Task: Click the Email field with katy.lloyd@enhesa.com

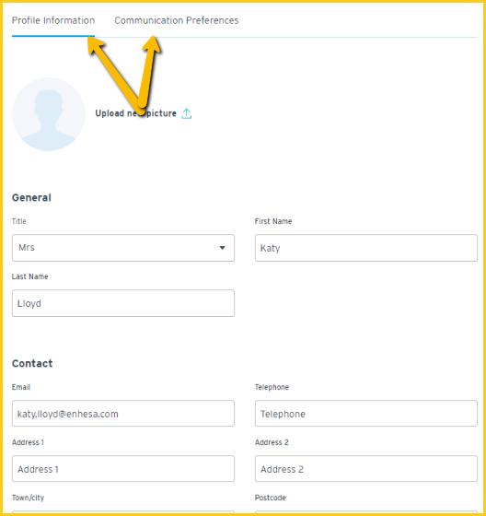Action: coord(123,414)
